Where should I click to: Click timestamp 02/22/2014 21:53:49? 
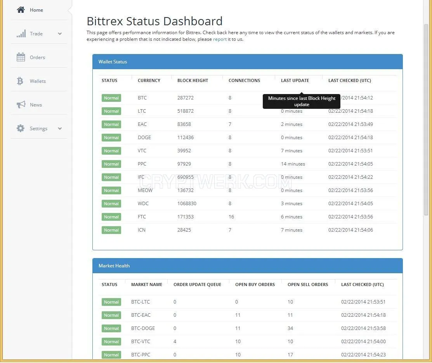[350, 124]
